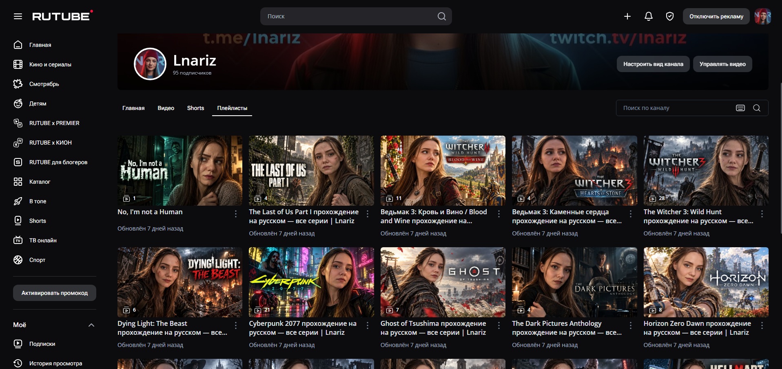Open options for Horizon Zero Dawn playlist

(762, 325)
